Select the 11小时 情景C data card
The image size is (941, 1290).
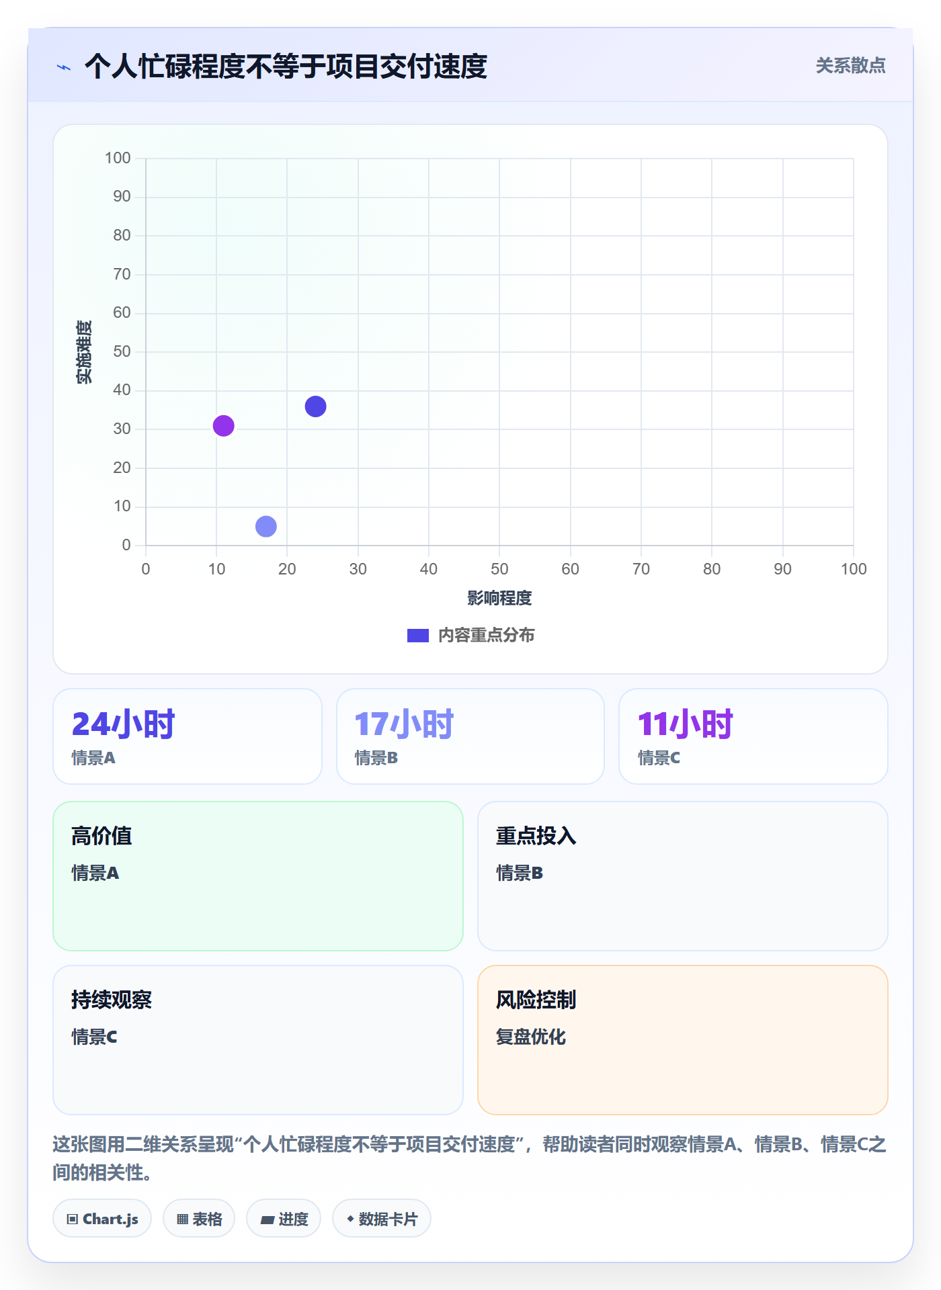(x=753, y=736)
